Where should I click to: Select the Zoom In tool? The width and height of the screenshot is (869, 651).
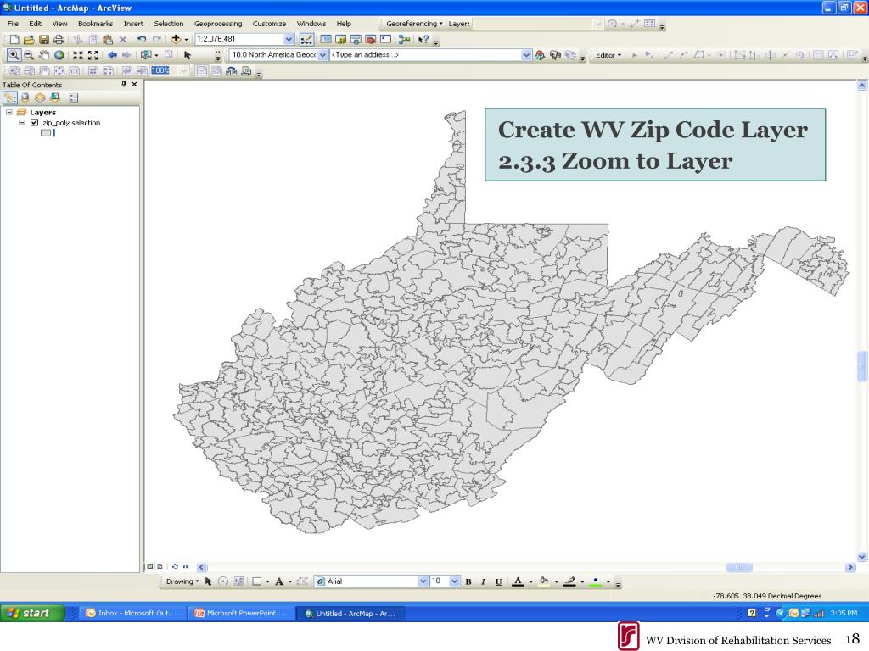coord(14,55)
